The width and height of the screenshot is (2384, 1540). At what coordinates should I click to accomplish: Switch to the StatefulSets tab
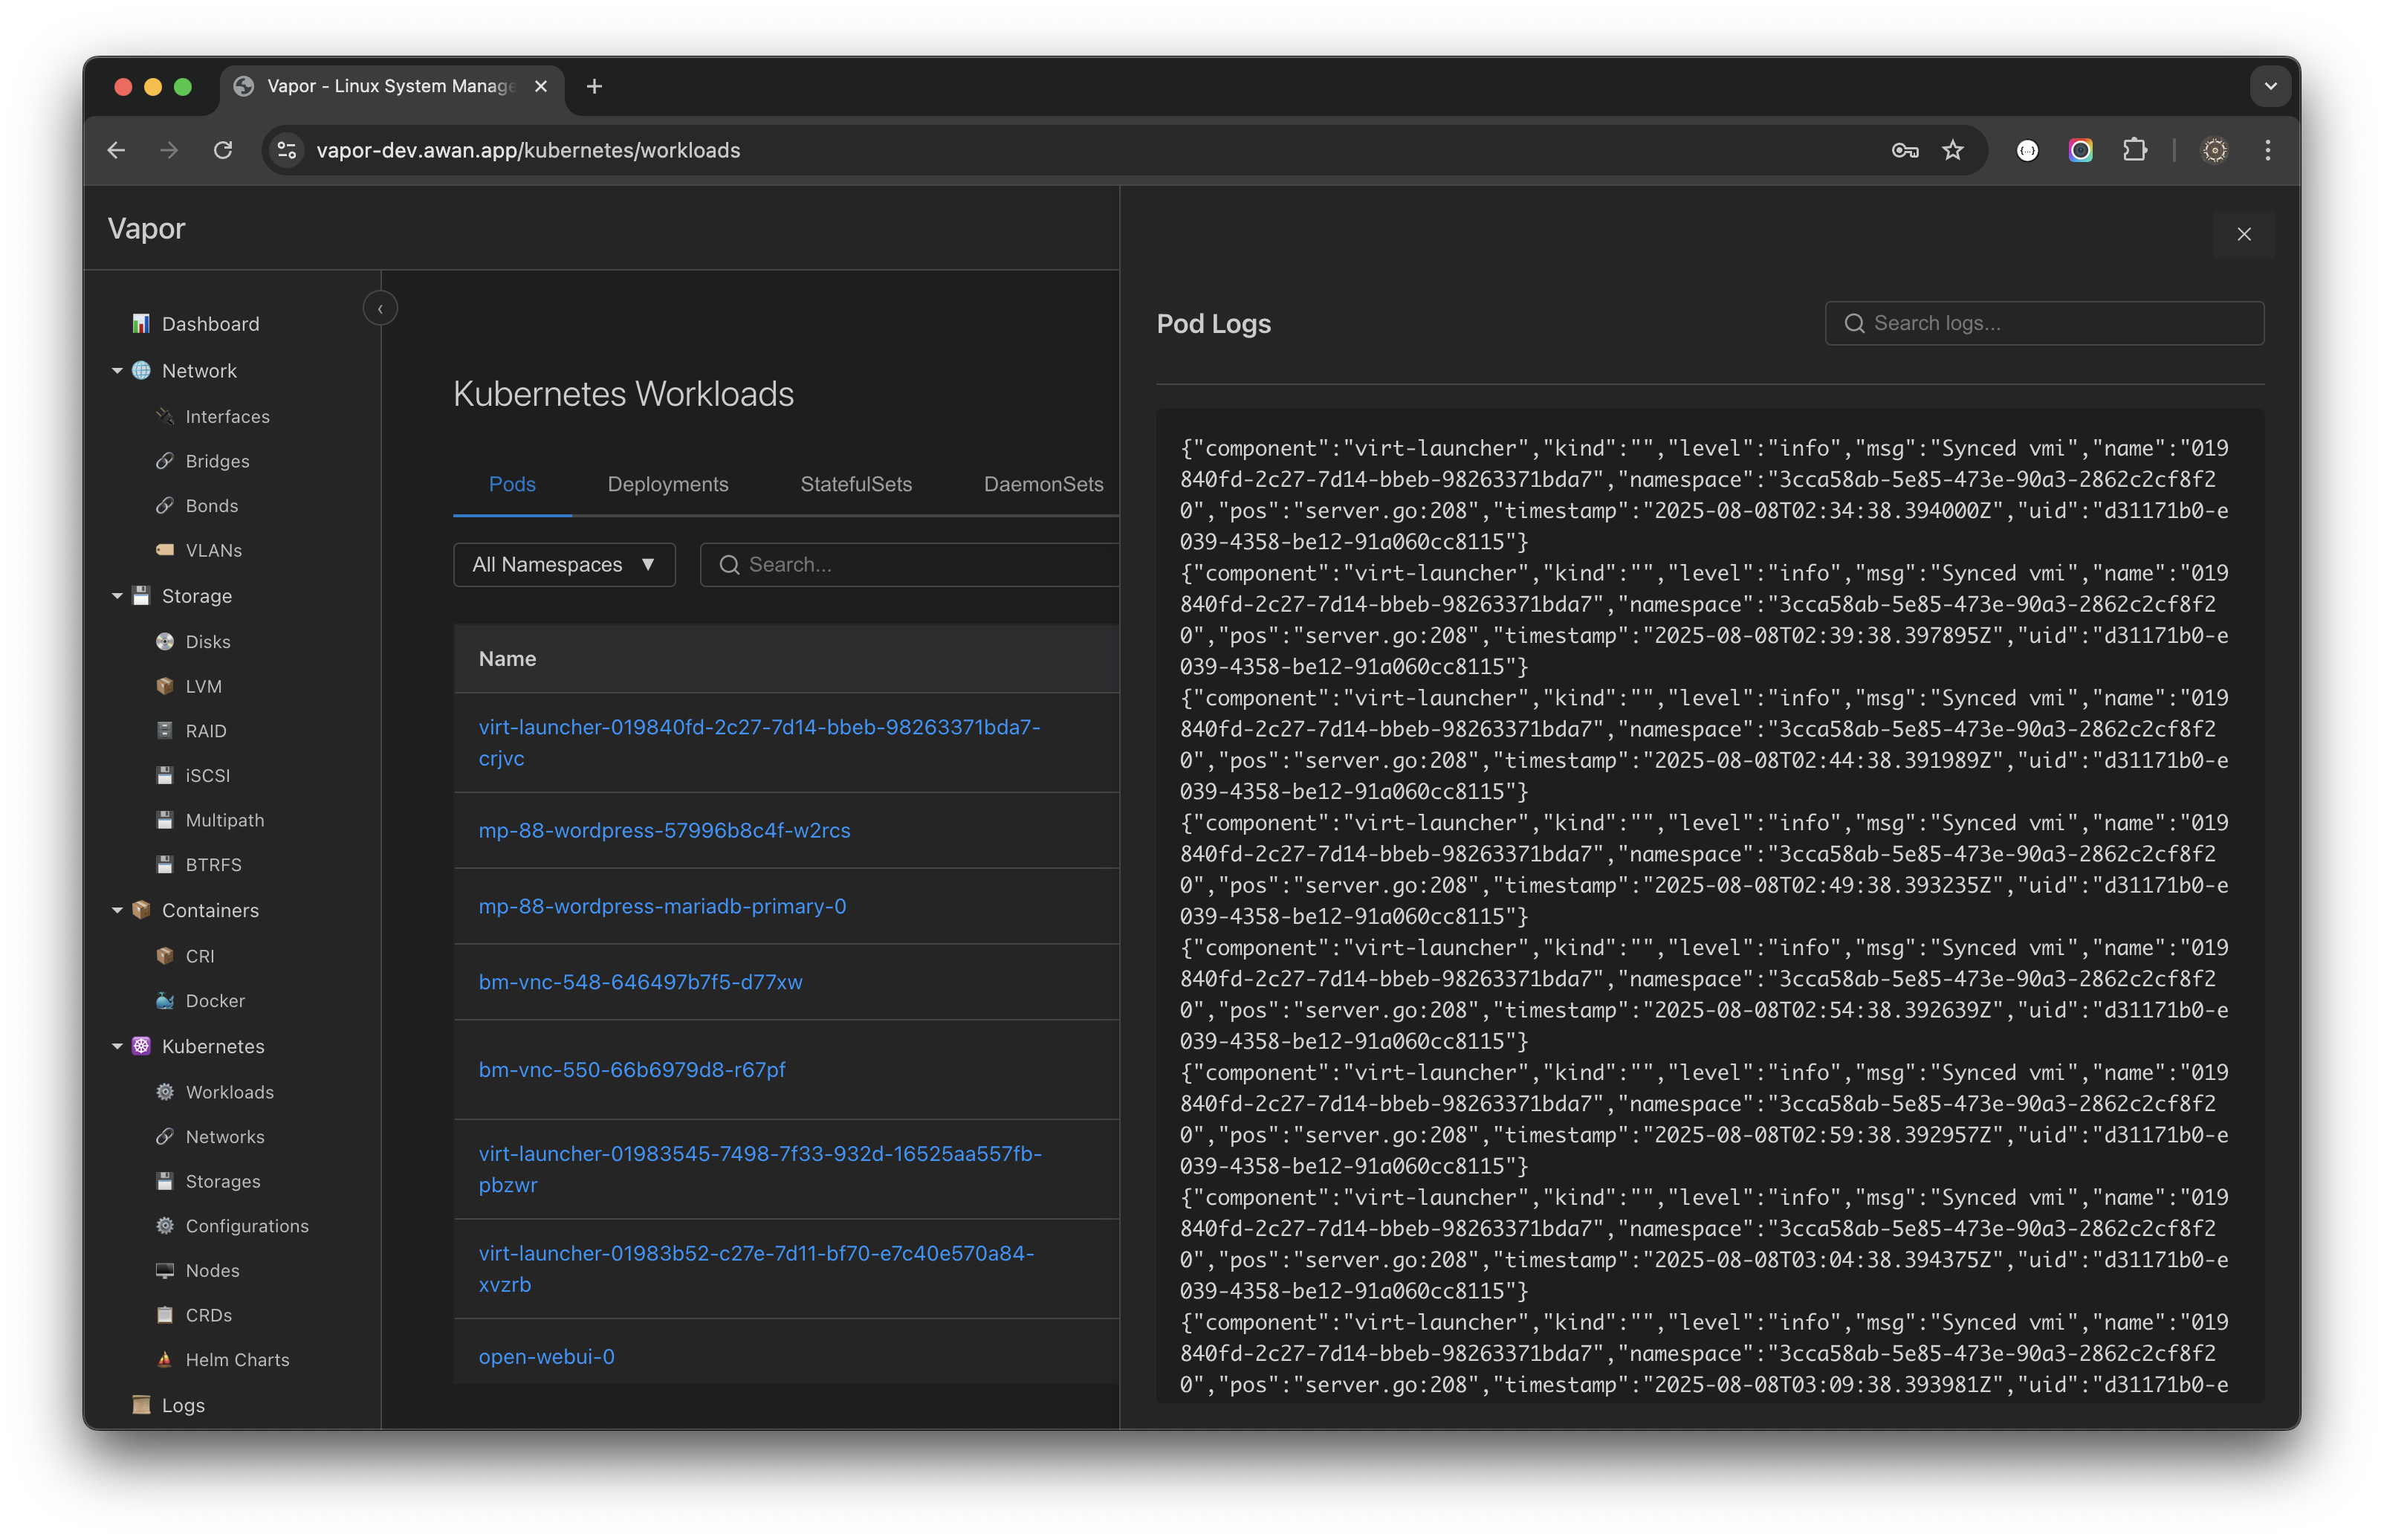[x=855, y=484]
